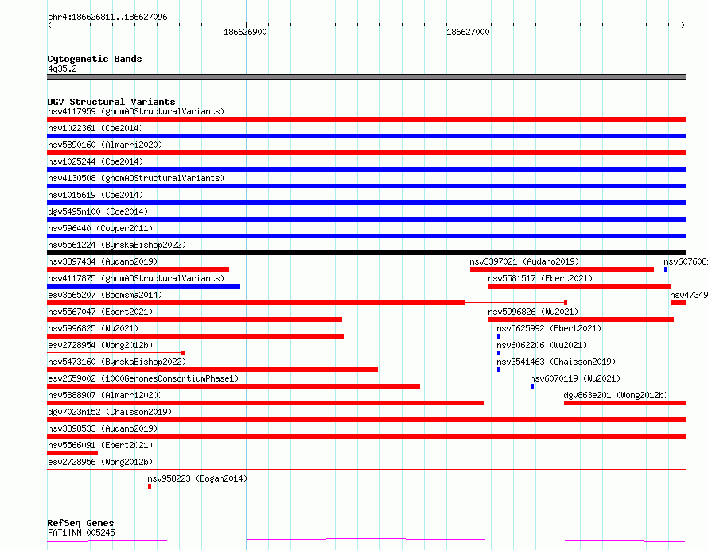Click the Cytogenetic Bands track title
Screen dimensions: 708x550
[x=95, y=59]
